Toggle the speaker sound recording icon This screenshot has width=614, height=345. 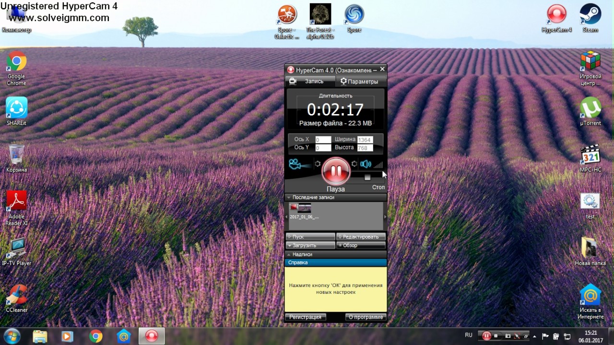point(366,164)
